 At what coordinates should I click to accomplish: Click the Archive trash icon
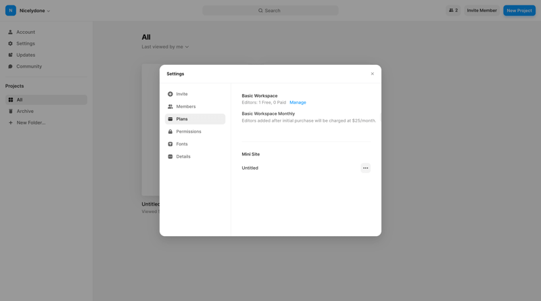(x=11, y=111)
